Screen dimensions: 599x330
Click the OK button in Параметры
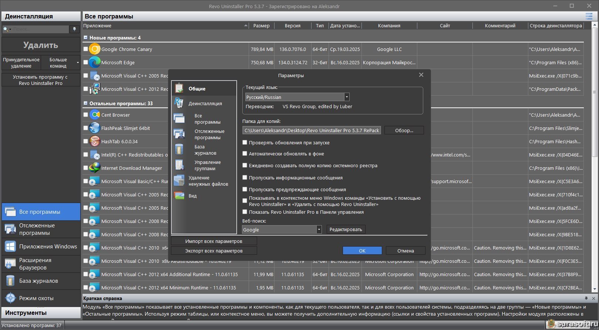[x=362, y=251]
